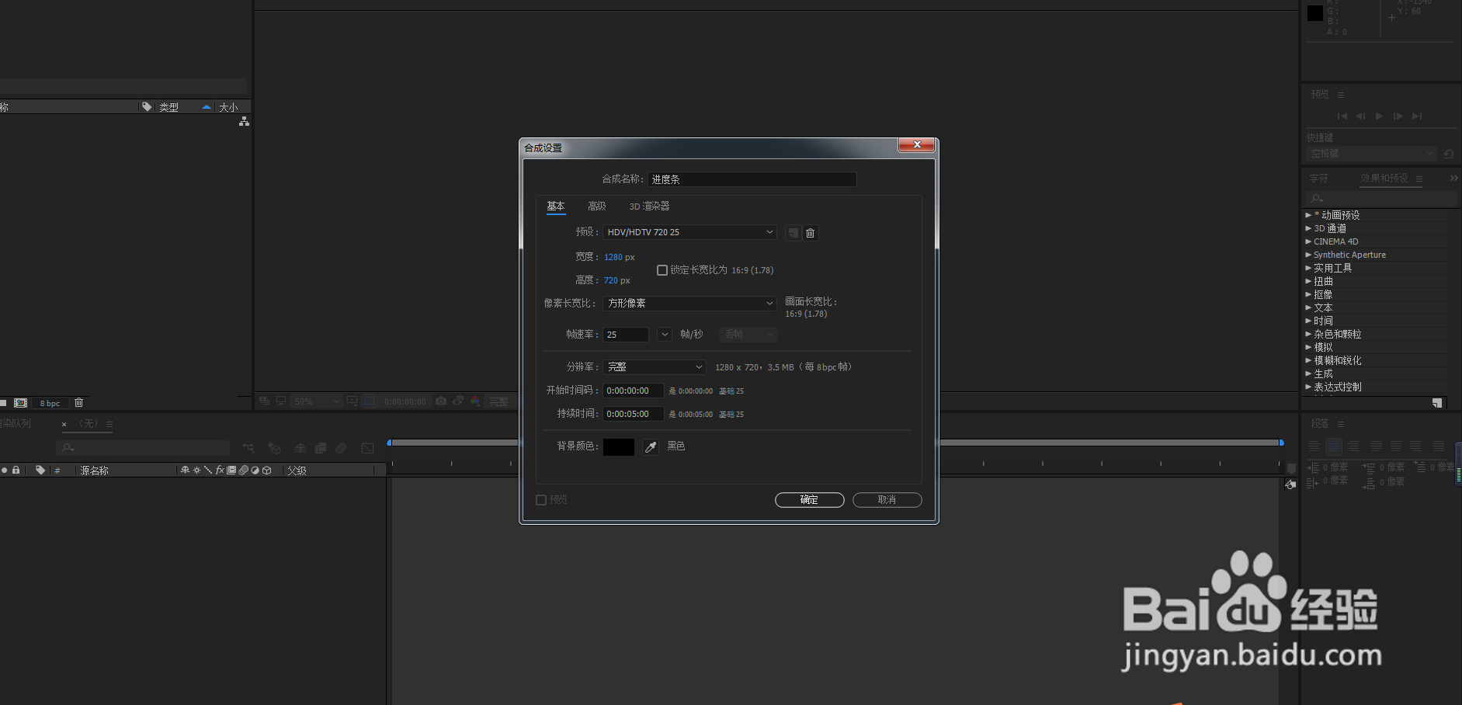Open the frame rate dropdown arrow
Image resolution: width=1462 pixels, height=705 pixels.
pyautogui.click(x=665, y=335)
